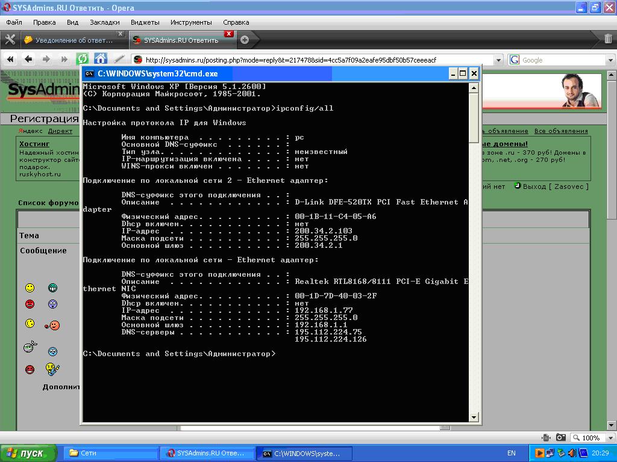Close the SYSAdmins.RU Ответить tab
The height and width of the screenshot is (462, 617).
(x=228, y=34)
